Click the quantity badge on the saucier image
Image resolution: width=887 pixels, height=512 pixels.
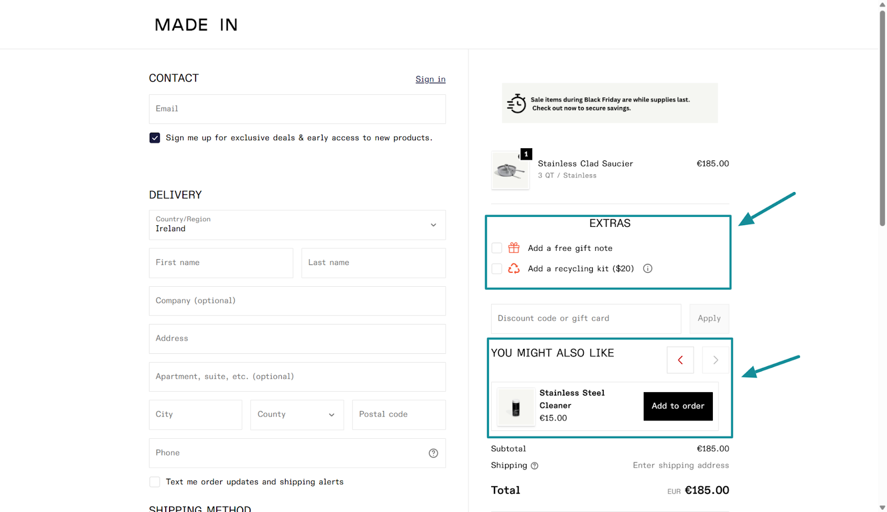click(526, 154)
